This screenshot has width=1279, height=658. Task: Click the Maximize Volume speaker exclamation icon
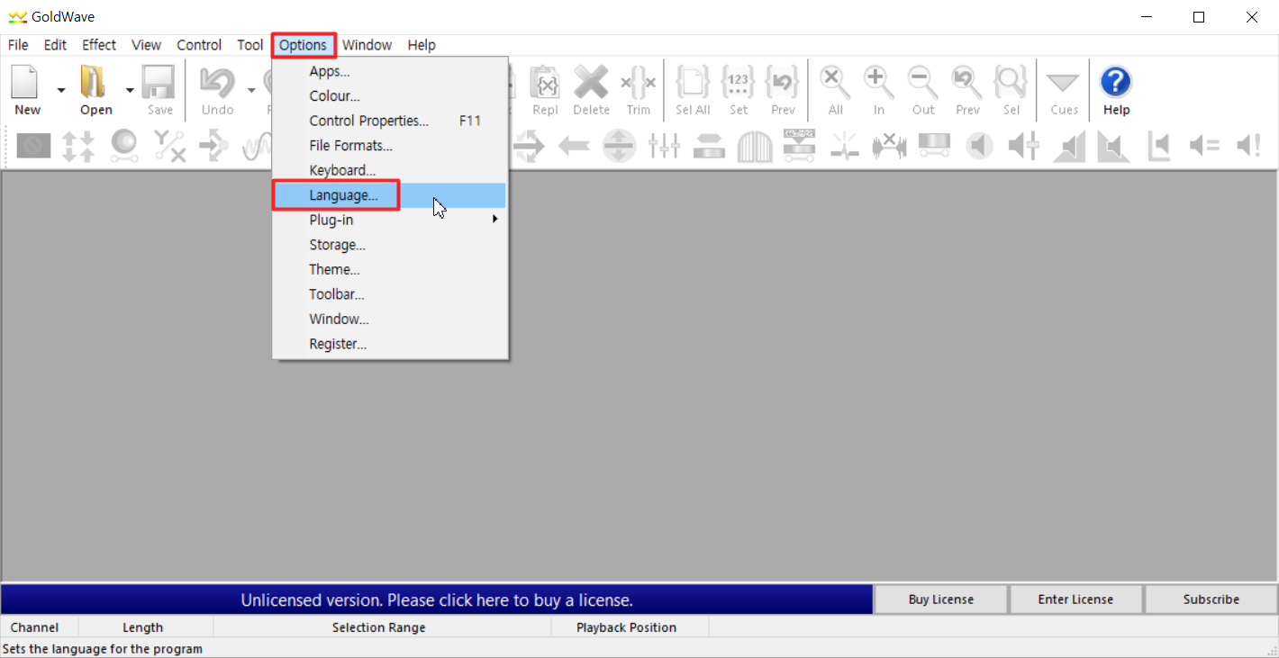point(1249,146)
